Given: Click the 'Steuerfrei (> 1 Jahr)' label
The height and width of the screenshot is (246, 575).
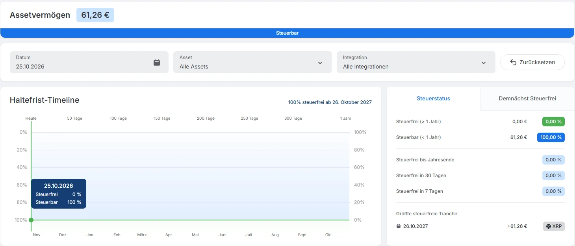Looking at the screenshot, I should coord(419,122).
